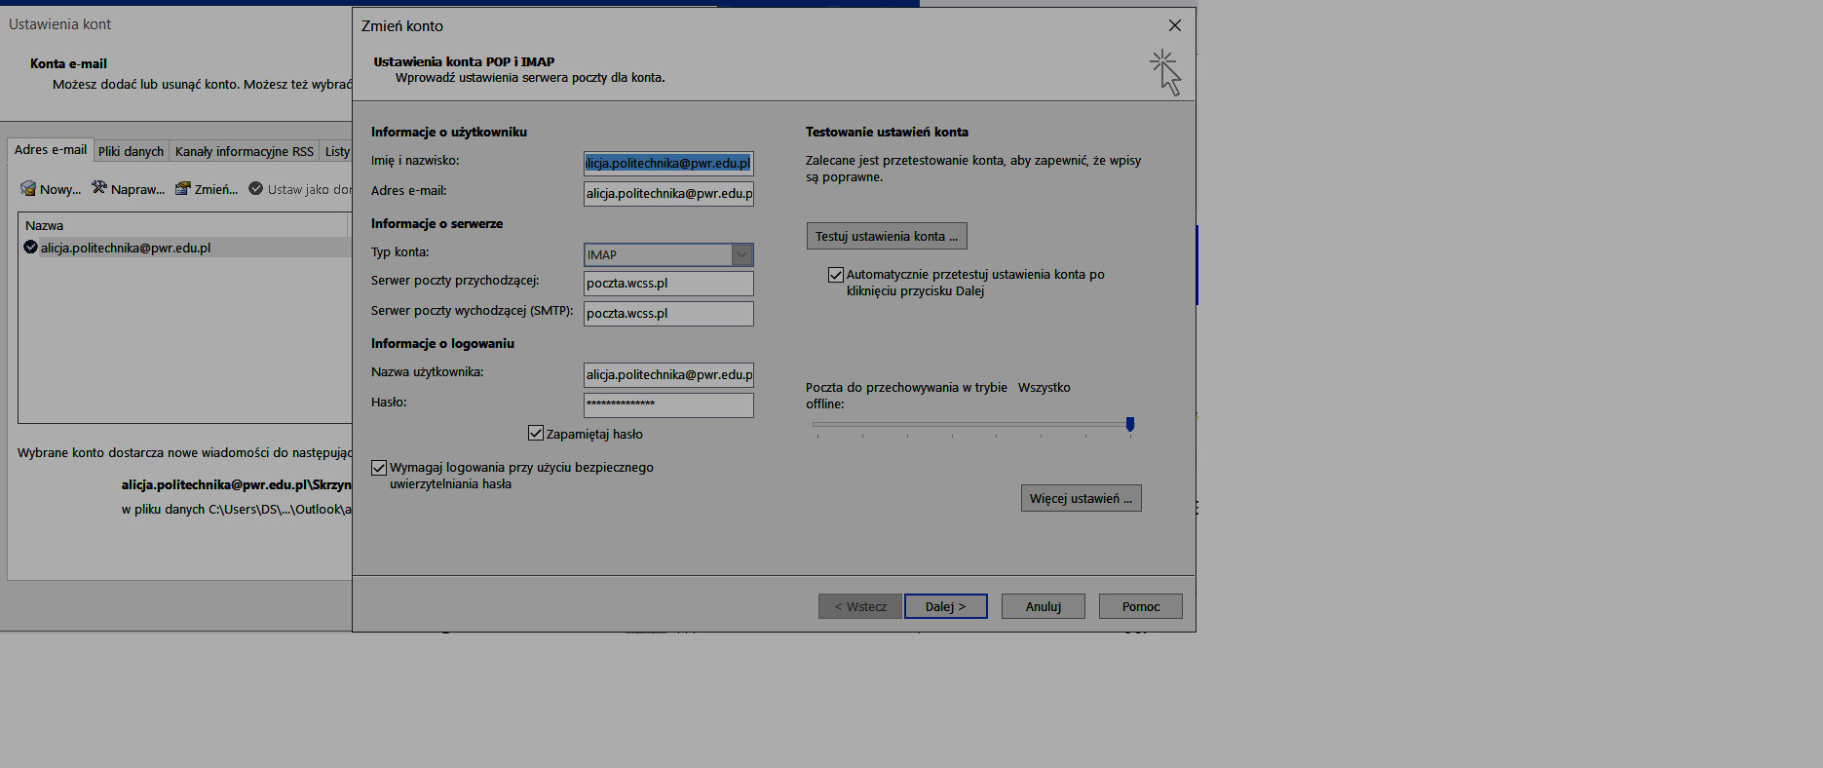The height and width of the screenshot is (768, 1823).
Task: Click the Nowy (new account) icon
Action: coord(28,189)
